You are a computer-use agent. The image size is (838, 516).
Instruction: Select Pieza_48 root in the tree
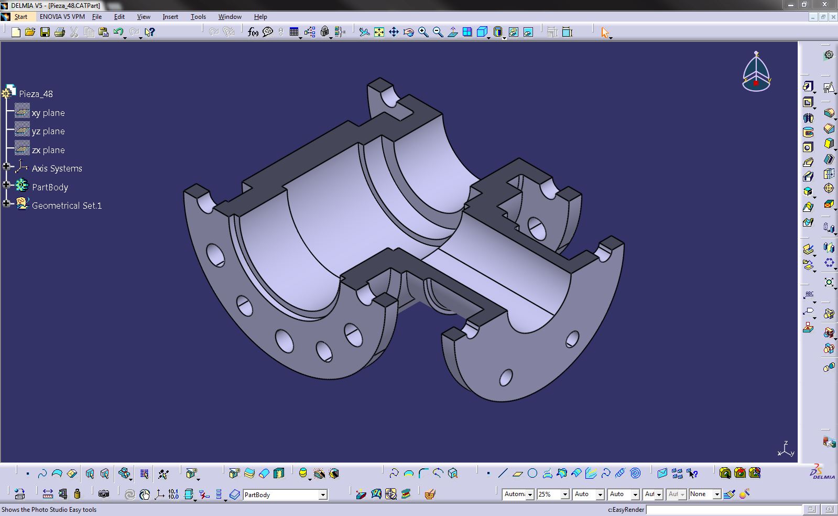36,94
